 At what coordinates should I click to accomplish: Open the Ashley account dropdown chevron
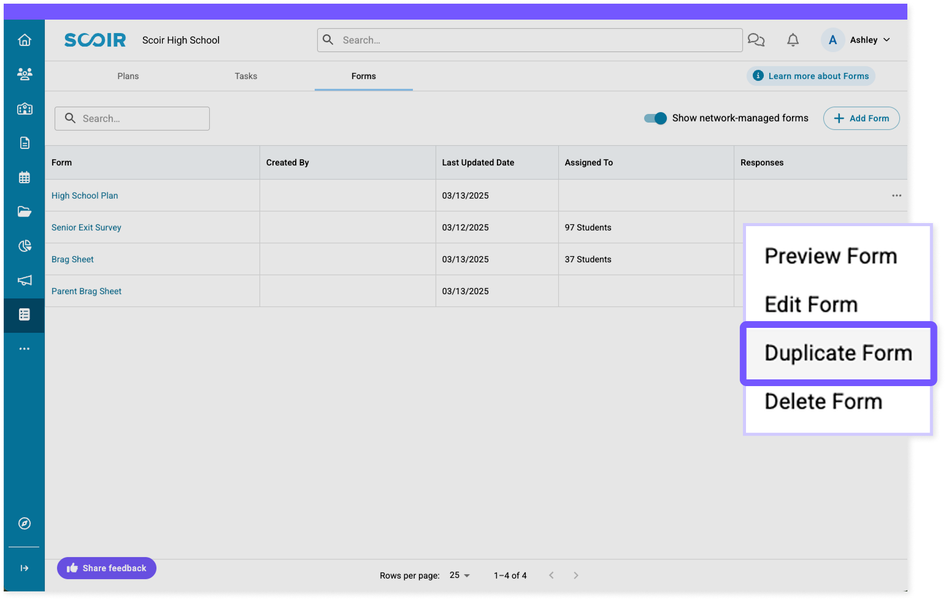pos(886,40)
